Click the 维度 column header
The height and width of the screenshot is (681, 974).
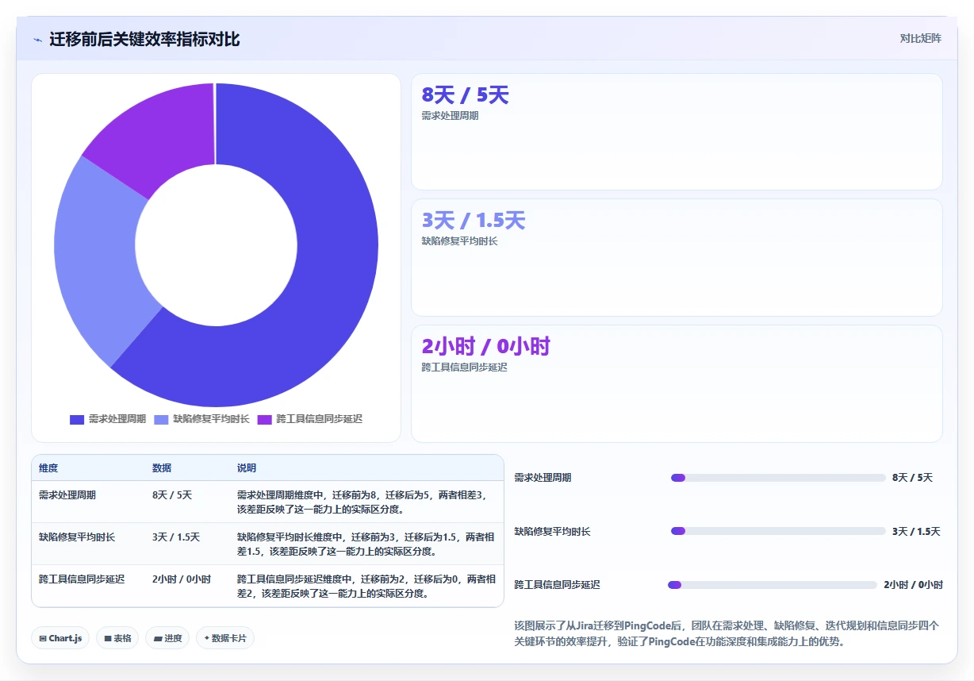coord(48,468)
